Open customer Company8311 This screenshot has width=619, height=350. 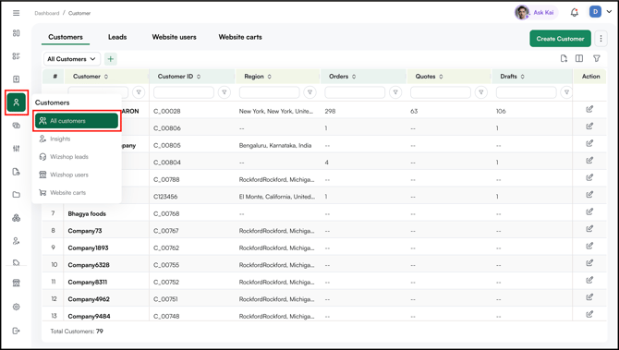pos(87,283)
